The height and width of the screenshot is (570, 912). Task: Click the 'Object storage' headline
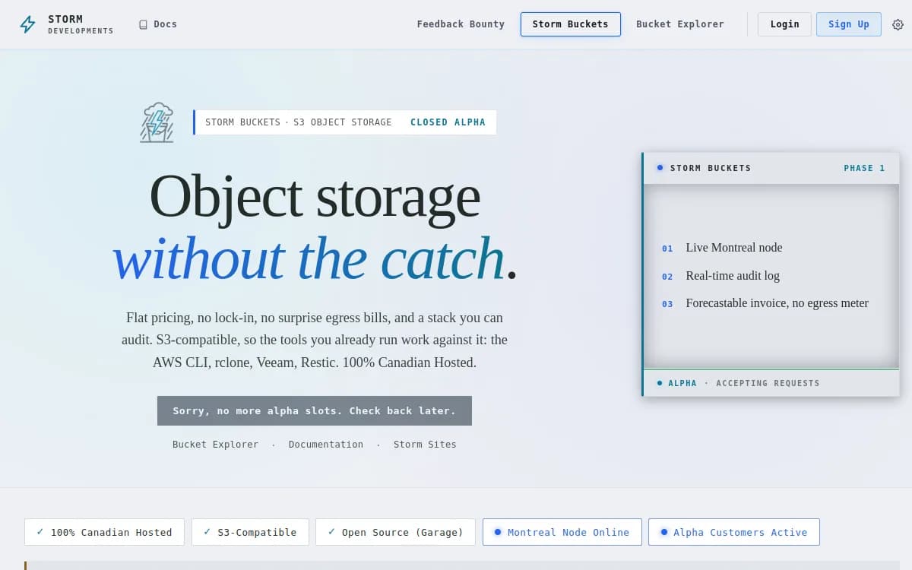tap(315, 197)
